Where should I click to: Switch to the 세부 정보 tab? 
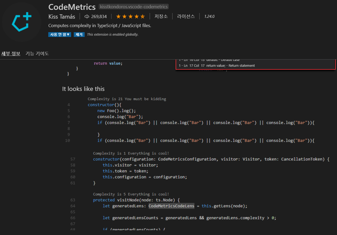click(11, 53)
